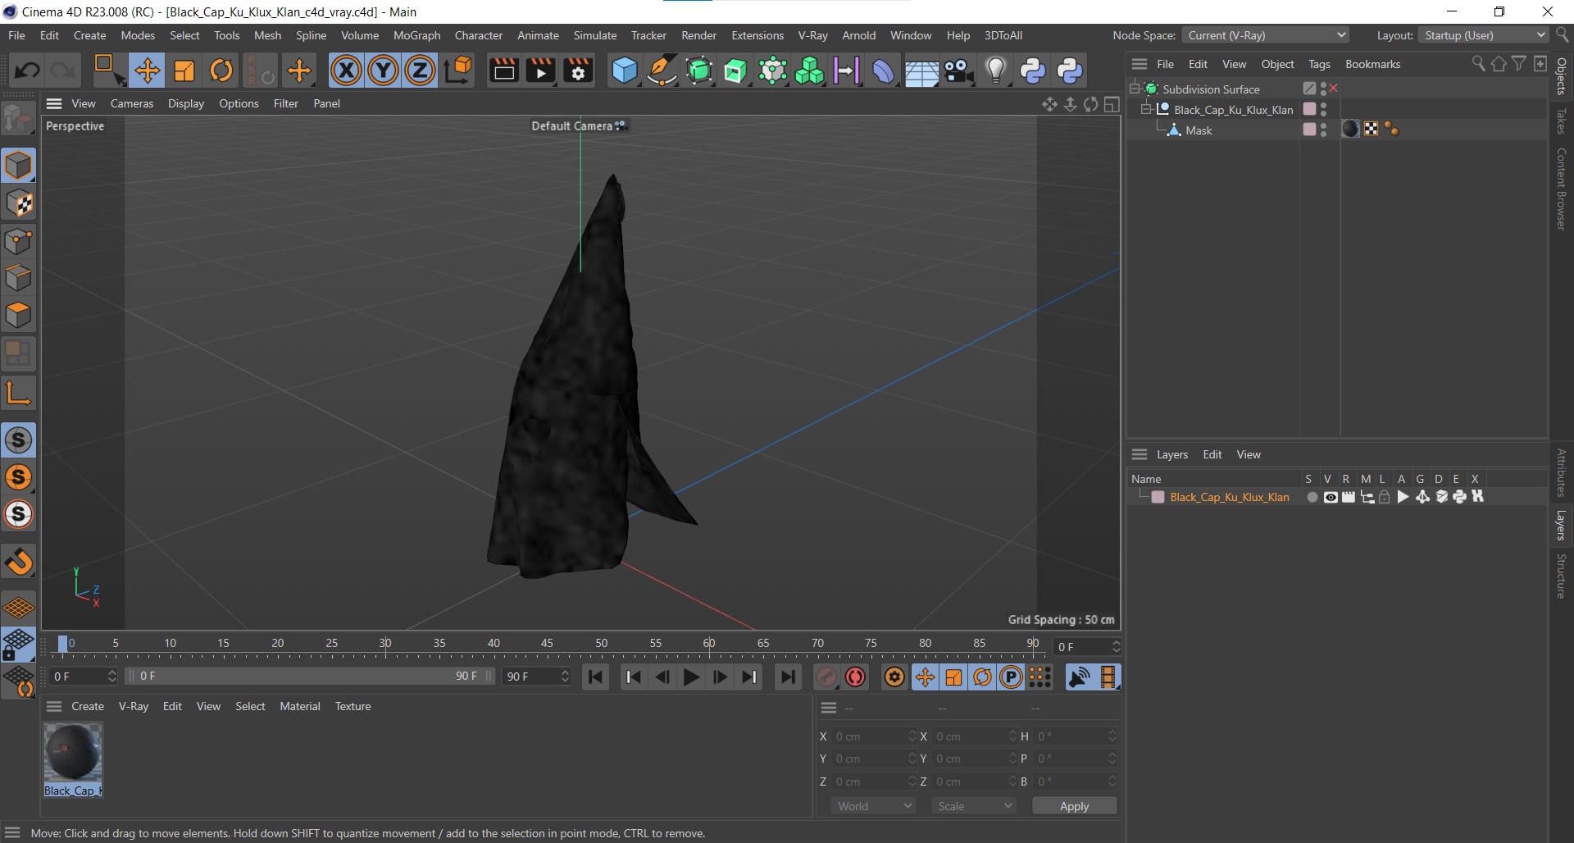
Task: Toggle Y axis lock
Action: [x=383, y=71]
